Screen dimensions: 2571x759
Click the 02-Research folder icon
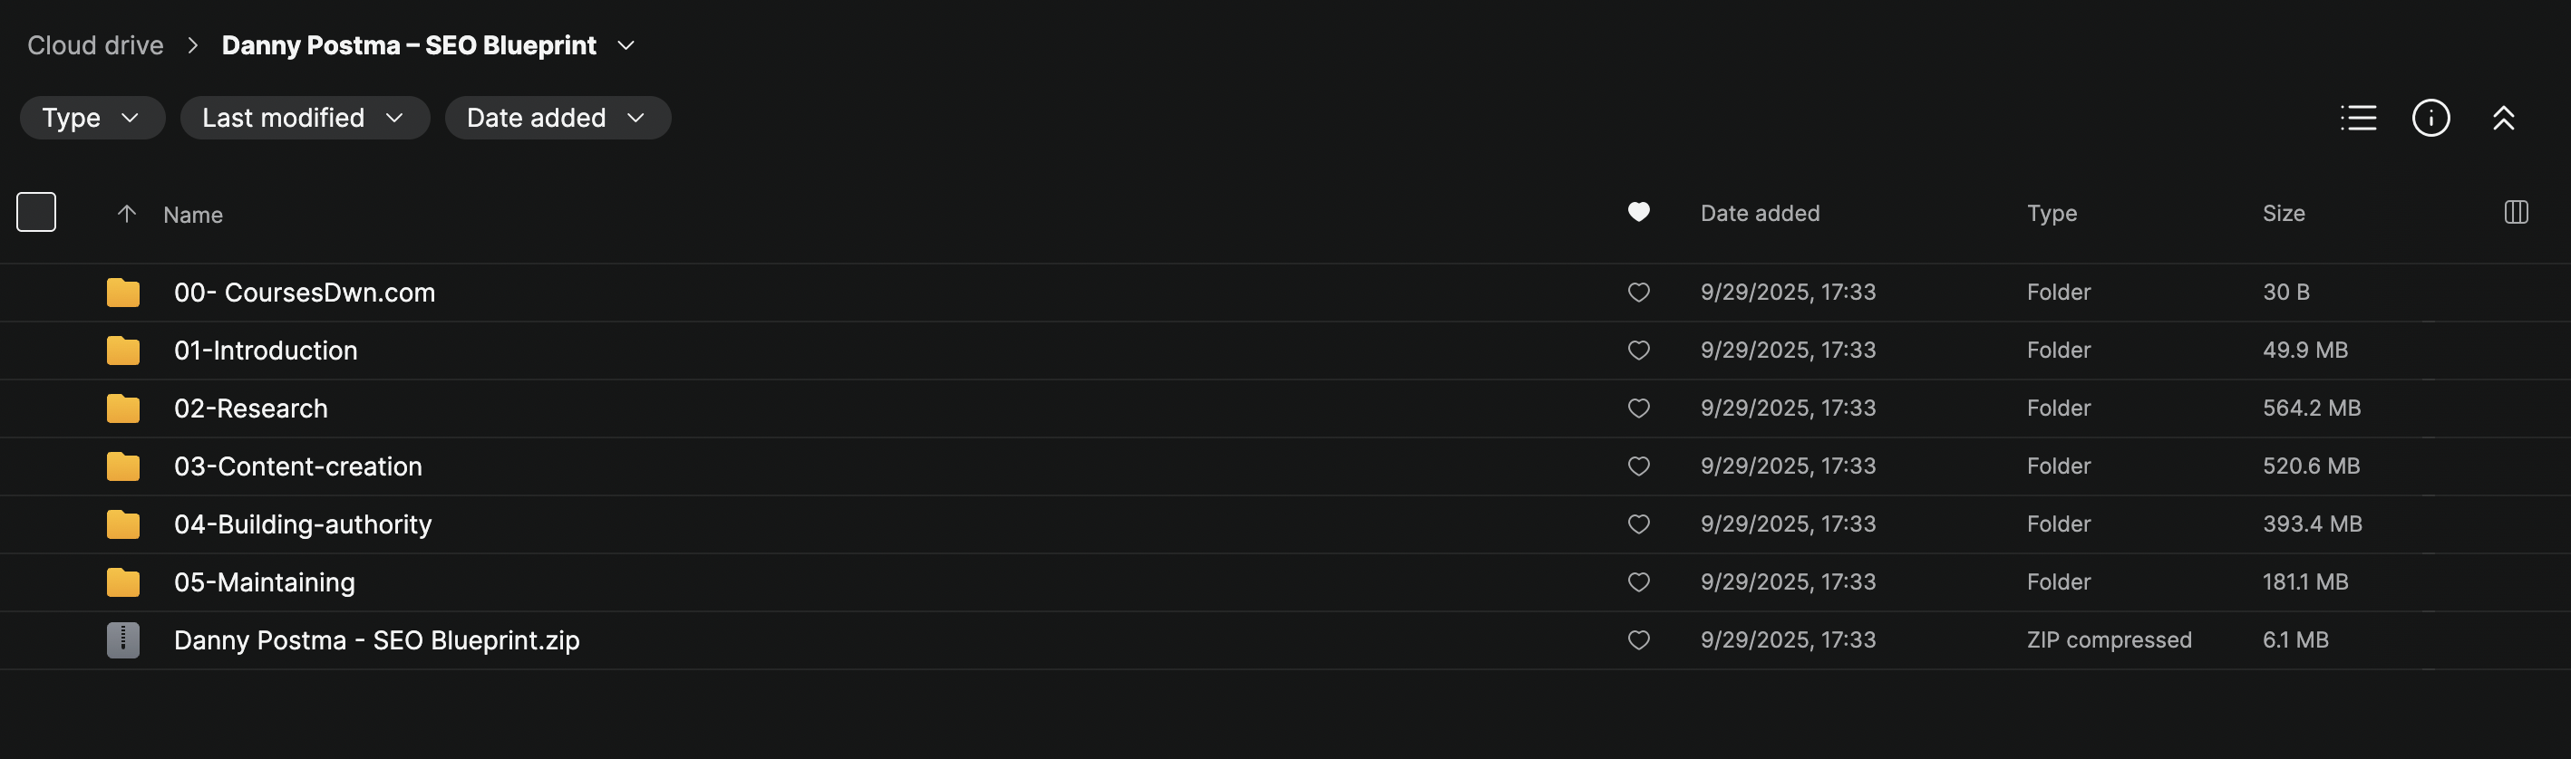122,408
